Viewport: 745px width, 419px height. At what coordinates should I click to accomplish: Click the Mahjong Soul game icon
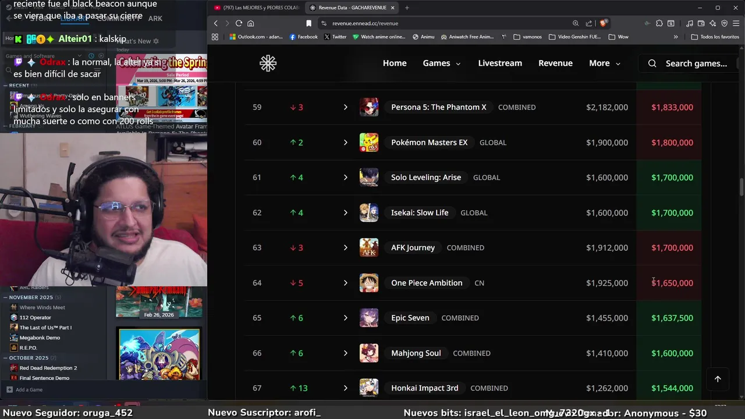click(369, 353)
